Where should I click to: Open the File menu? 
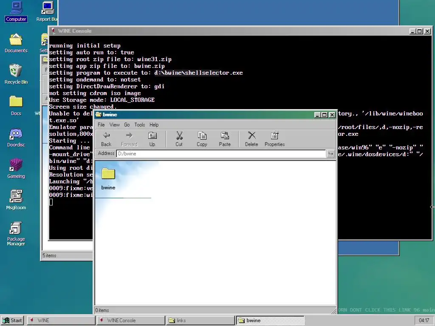(x=101, y=125)
